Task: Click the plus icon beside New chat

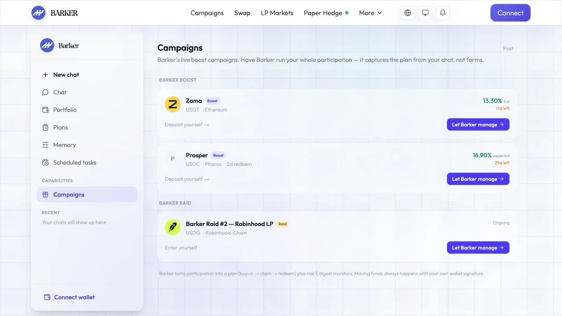Action: 45,75
